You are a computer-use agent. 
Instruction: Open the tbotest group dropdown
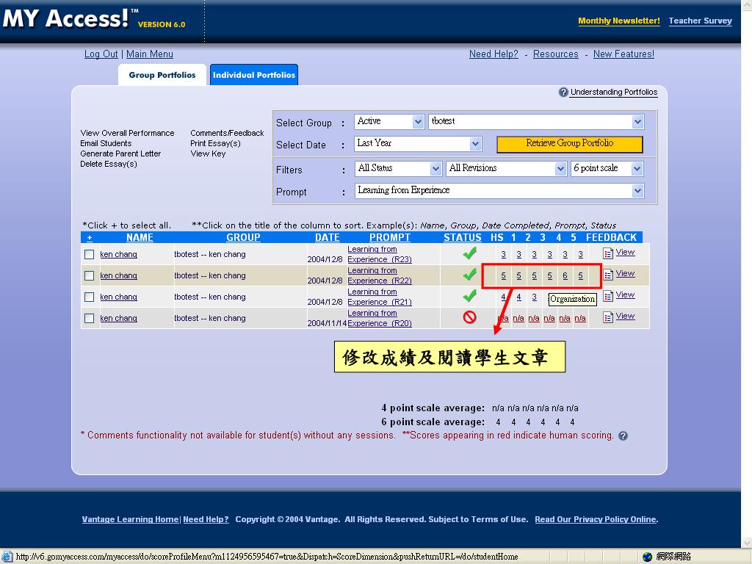pyautogui.click(x=535, y=121)
